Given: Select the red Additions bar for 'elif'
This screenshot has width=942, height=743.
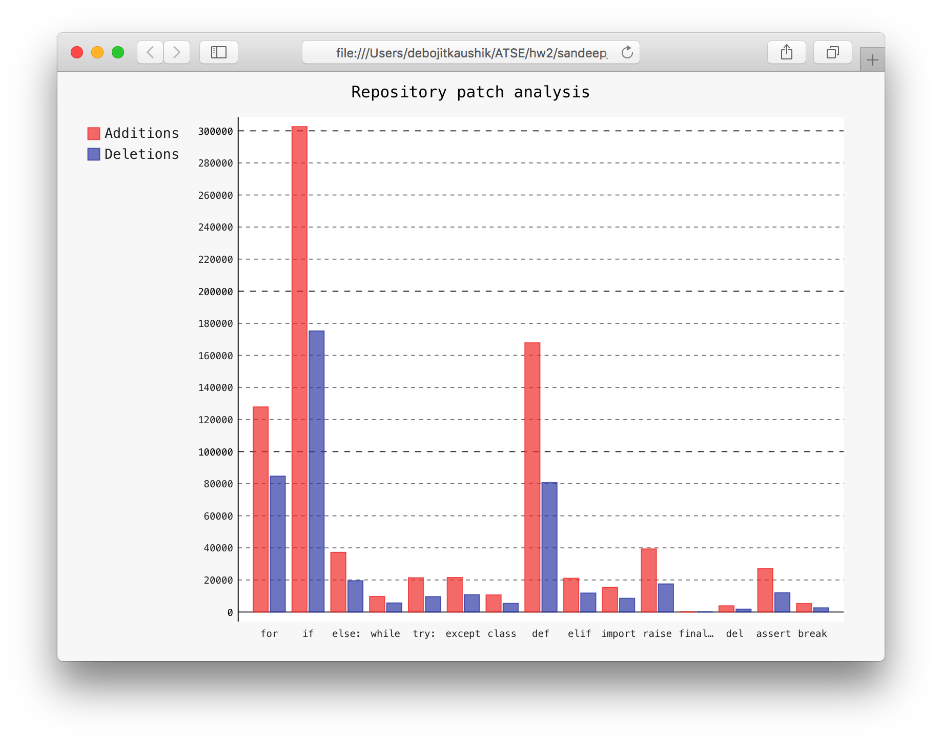Looking at the screenshot, I should pos(571,595).
